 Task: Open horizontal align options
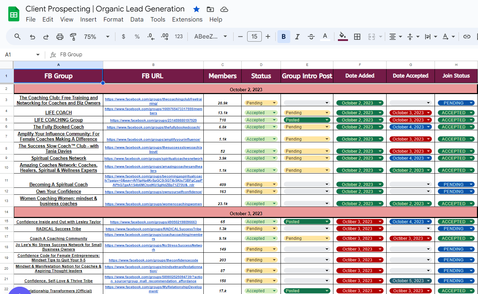(x=395, y=36)
